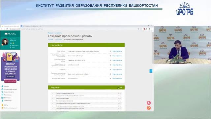Select task row Определение исконно русских и заимствованных слов
Viewport: 211px width, 119px height.
(86, 103)
